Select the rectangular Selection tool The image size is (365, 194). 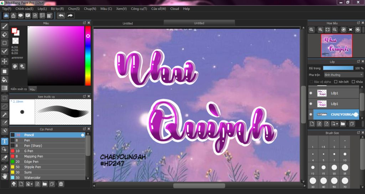[4, 98]
